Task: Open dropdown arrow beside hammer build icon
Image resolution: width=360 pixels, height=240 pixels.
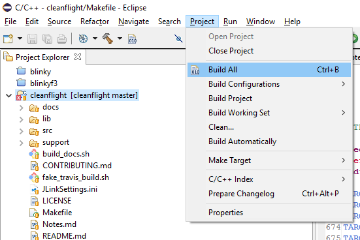Action: pyautogui.click(x=120, y=38)
